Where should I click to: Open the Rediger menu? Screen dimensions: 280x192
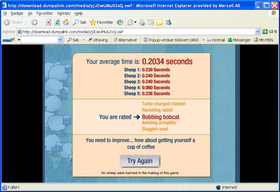17,13
